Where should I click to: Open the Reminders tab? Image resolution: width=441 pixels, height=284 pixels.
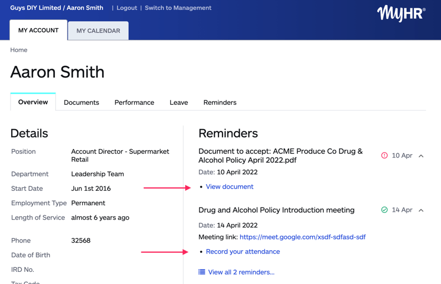pyautogui.click(x=220, y=103)
